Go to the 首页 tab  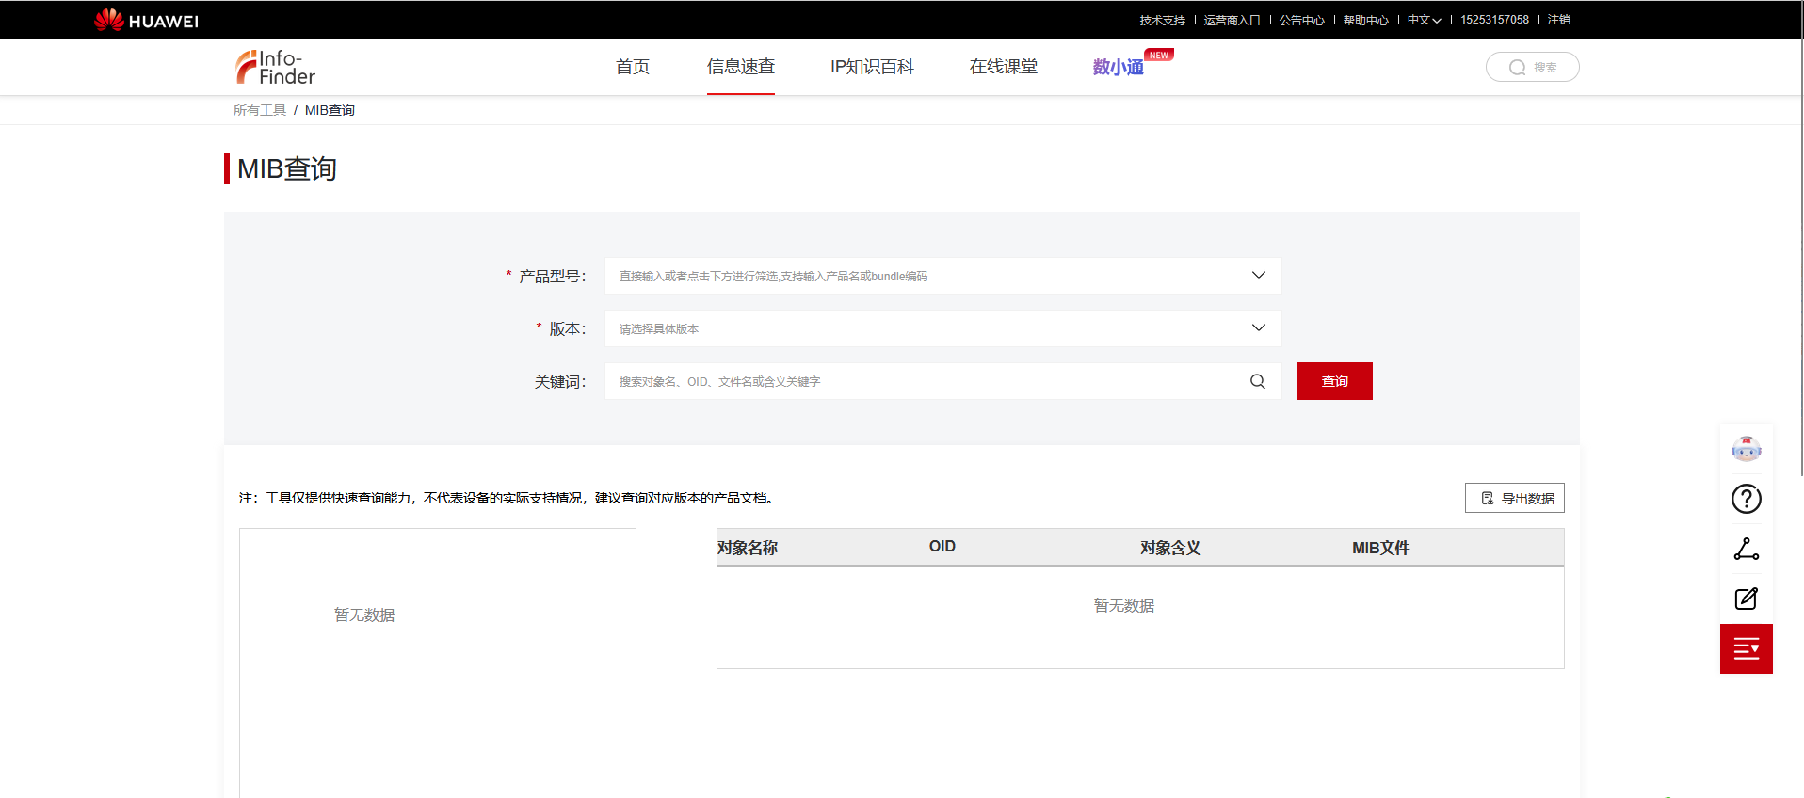coord(633,67)
